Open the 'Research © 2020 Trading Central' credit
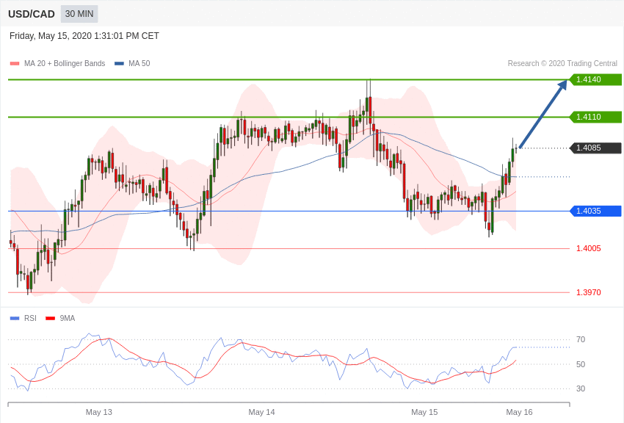This screenshot has width=624, height=423. 562,63
